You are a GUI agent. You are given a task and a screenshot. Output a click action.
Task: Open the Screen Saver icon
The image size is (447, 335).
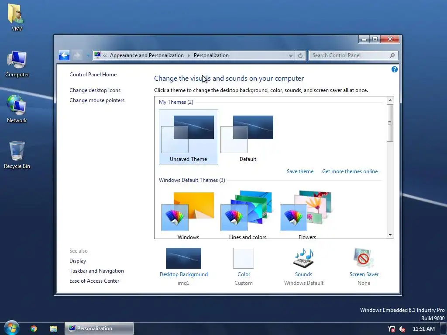[x=364, y=258]
